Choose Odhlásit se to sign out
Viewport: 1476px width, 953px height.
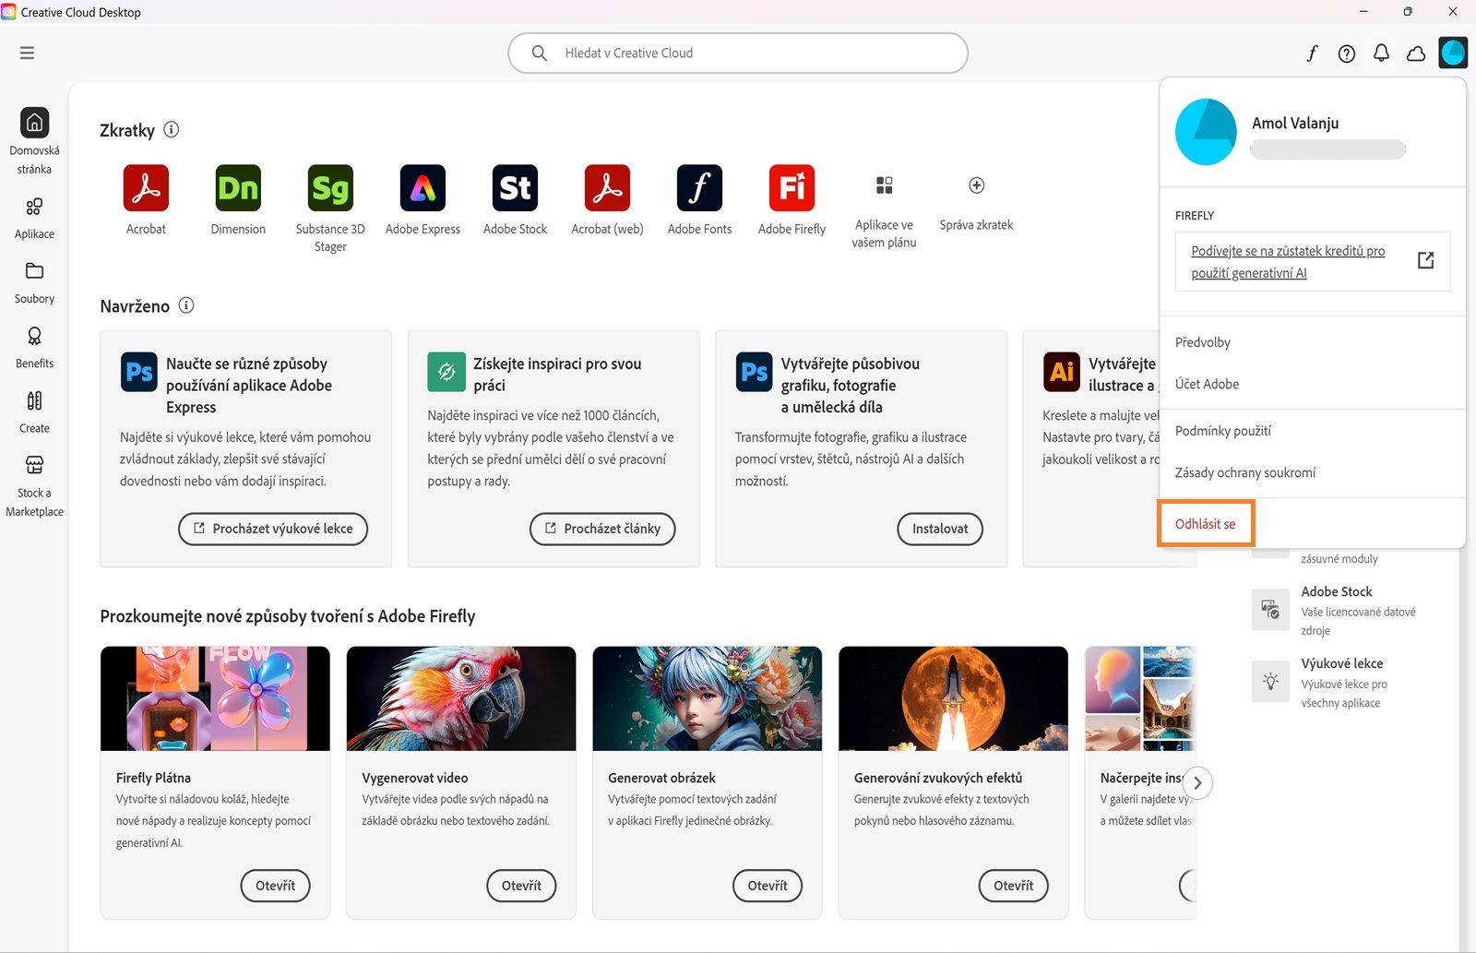pos(1205,524)
